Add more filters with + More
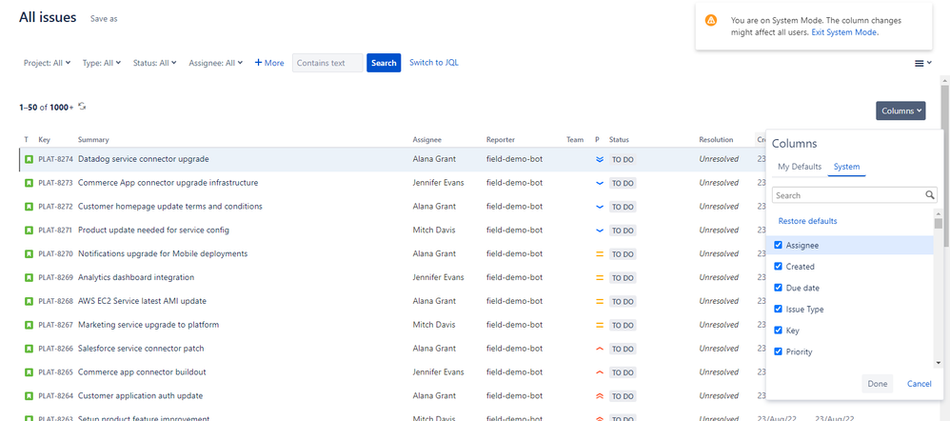The height and width of the screenshot is (421, 950). tap(269, 63)
